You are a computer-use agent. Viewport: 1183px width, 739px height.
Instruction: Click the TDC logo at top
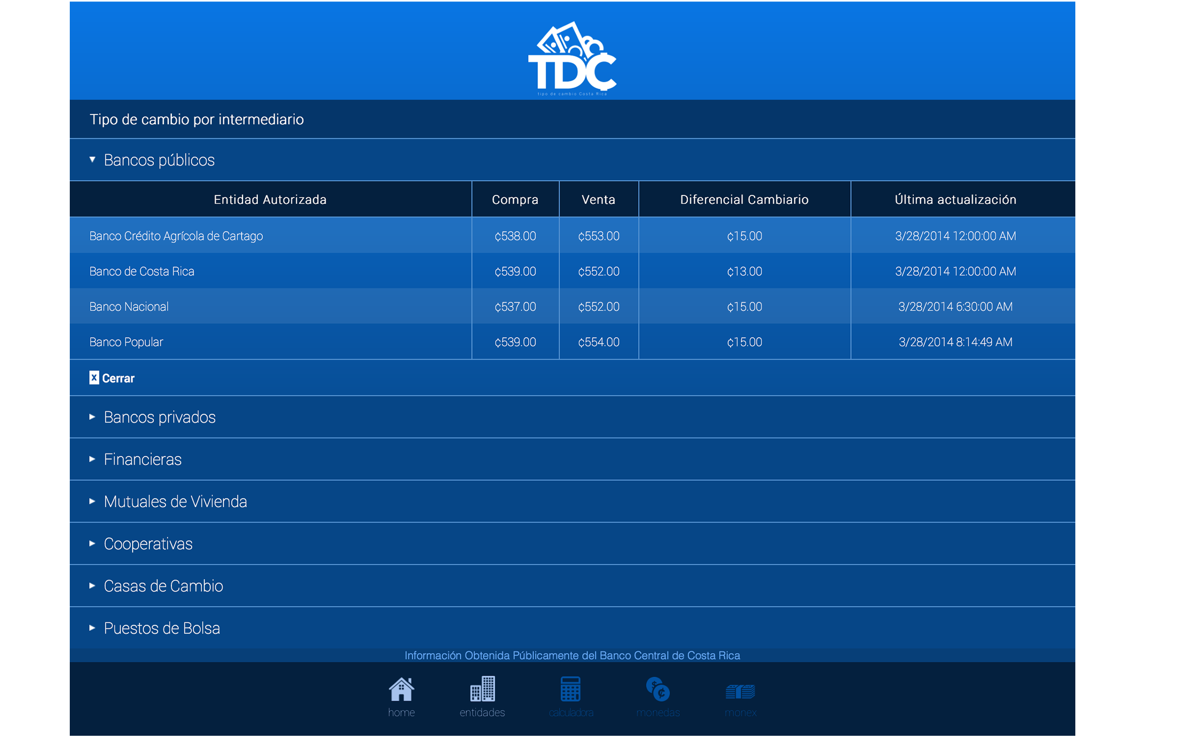click(572, 59)
